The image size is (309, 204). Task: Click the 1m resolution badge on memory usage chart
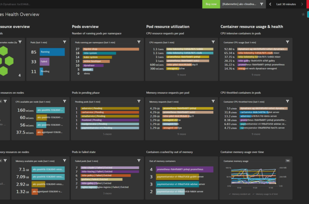288,161
